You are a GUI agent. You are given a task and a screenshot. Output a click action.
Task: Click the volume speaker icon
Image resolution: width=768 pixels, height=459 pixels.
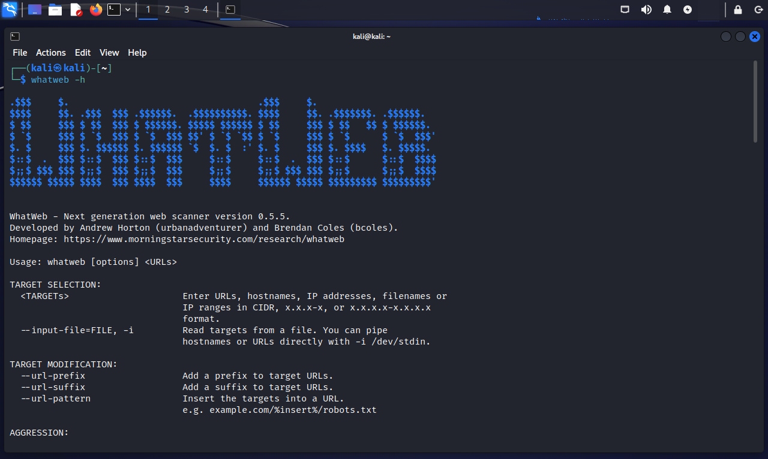(646, 10)
